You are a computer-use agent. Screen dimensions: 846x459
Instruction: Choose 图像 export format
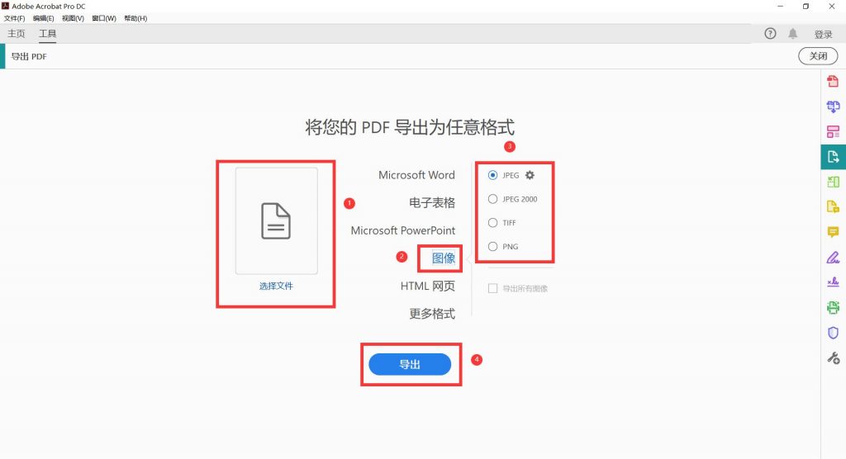[x=444, y=258]
